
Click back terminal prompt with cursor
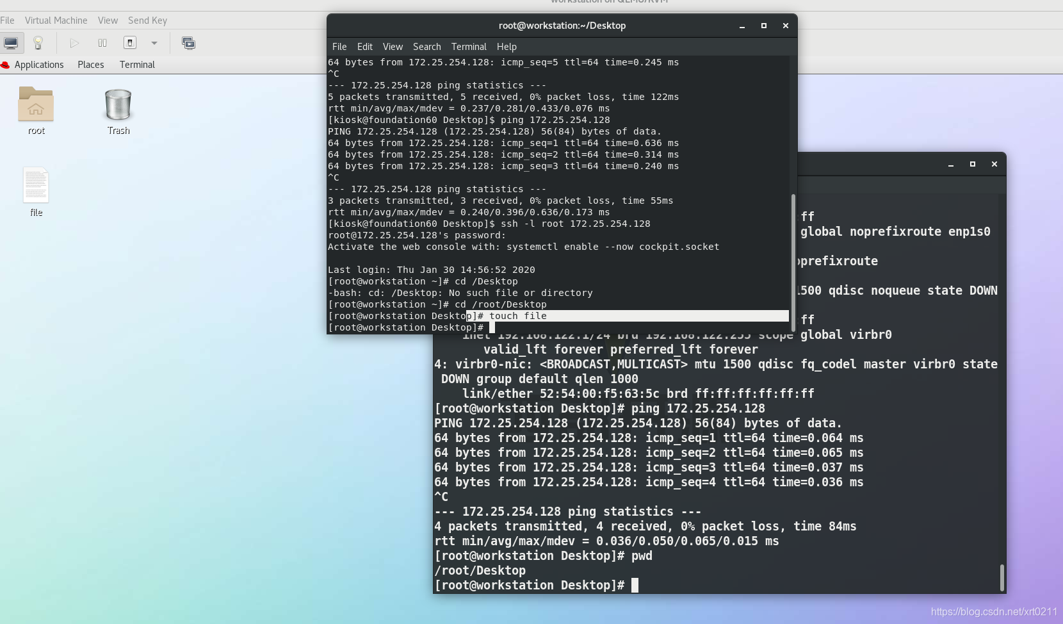tap(536, 586)
